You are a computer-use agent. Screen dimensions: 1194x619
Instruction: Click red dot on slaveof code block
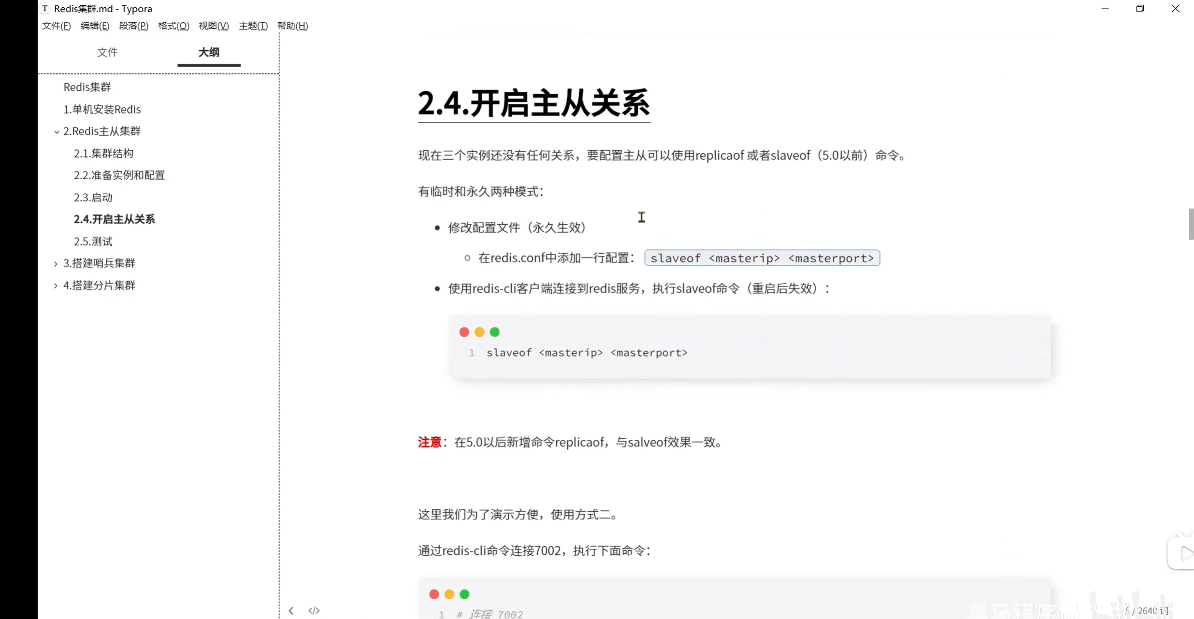tap(464, 332)
